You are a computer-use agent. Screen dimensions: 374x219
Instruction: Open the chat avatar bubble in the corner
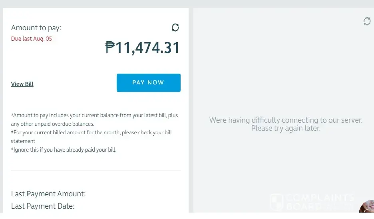pos(368,210)
